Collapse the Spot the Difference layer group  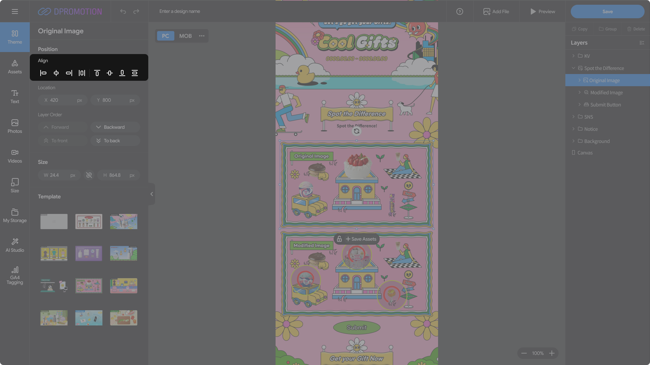click(x=573, y=68)
